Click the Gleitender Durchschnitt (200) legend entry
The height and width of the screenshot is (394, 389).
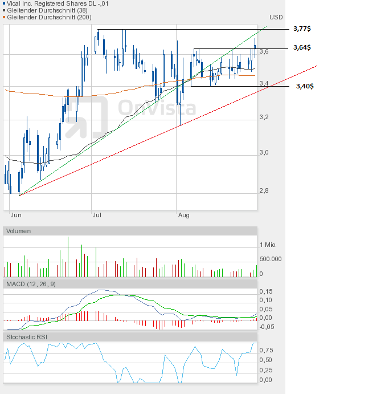point(49,17)
